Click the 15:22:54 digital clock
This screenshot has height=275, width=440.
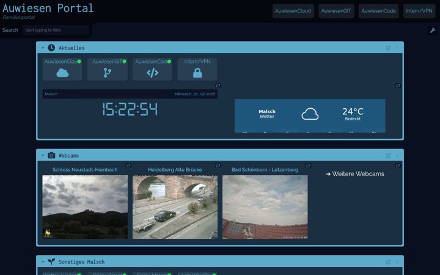130,109
